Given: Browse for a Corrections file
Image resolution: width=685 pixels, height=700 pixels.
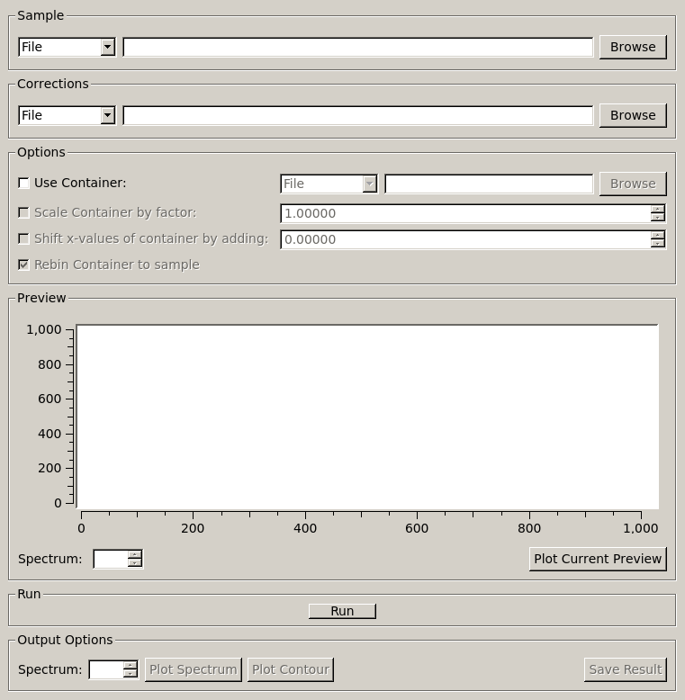Looking at the screenshot, I should coord(632,115).
